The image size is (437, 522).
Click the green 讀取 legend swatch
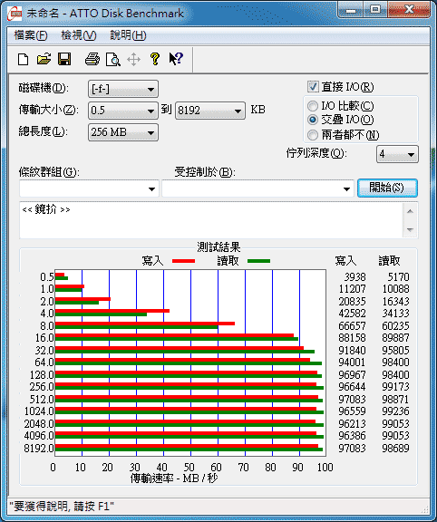[x=258, y=261]
